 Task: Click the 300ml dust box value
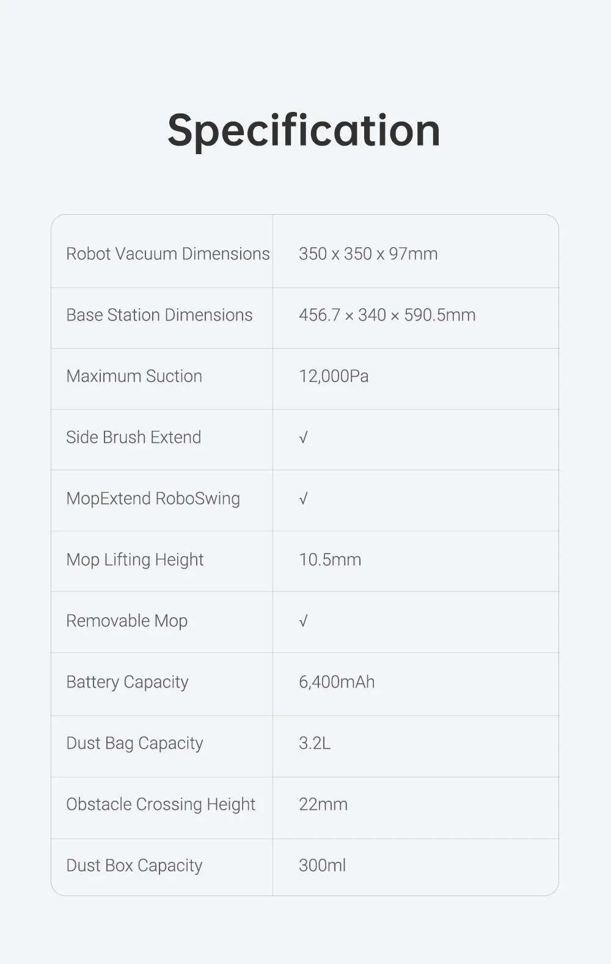coord(322,866)
